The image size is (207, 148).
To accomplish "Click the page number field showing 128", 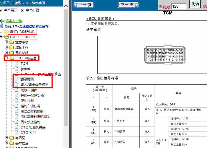I will (179, 6).
